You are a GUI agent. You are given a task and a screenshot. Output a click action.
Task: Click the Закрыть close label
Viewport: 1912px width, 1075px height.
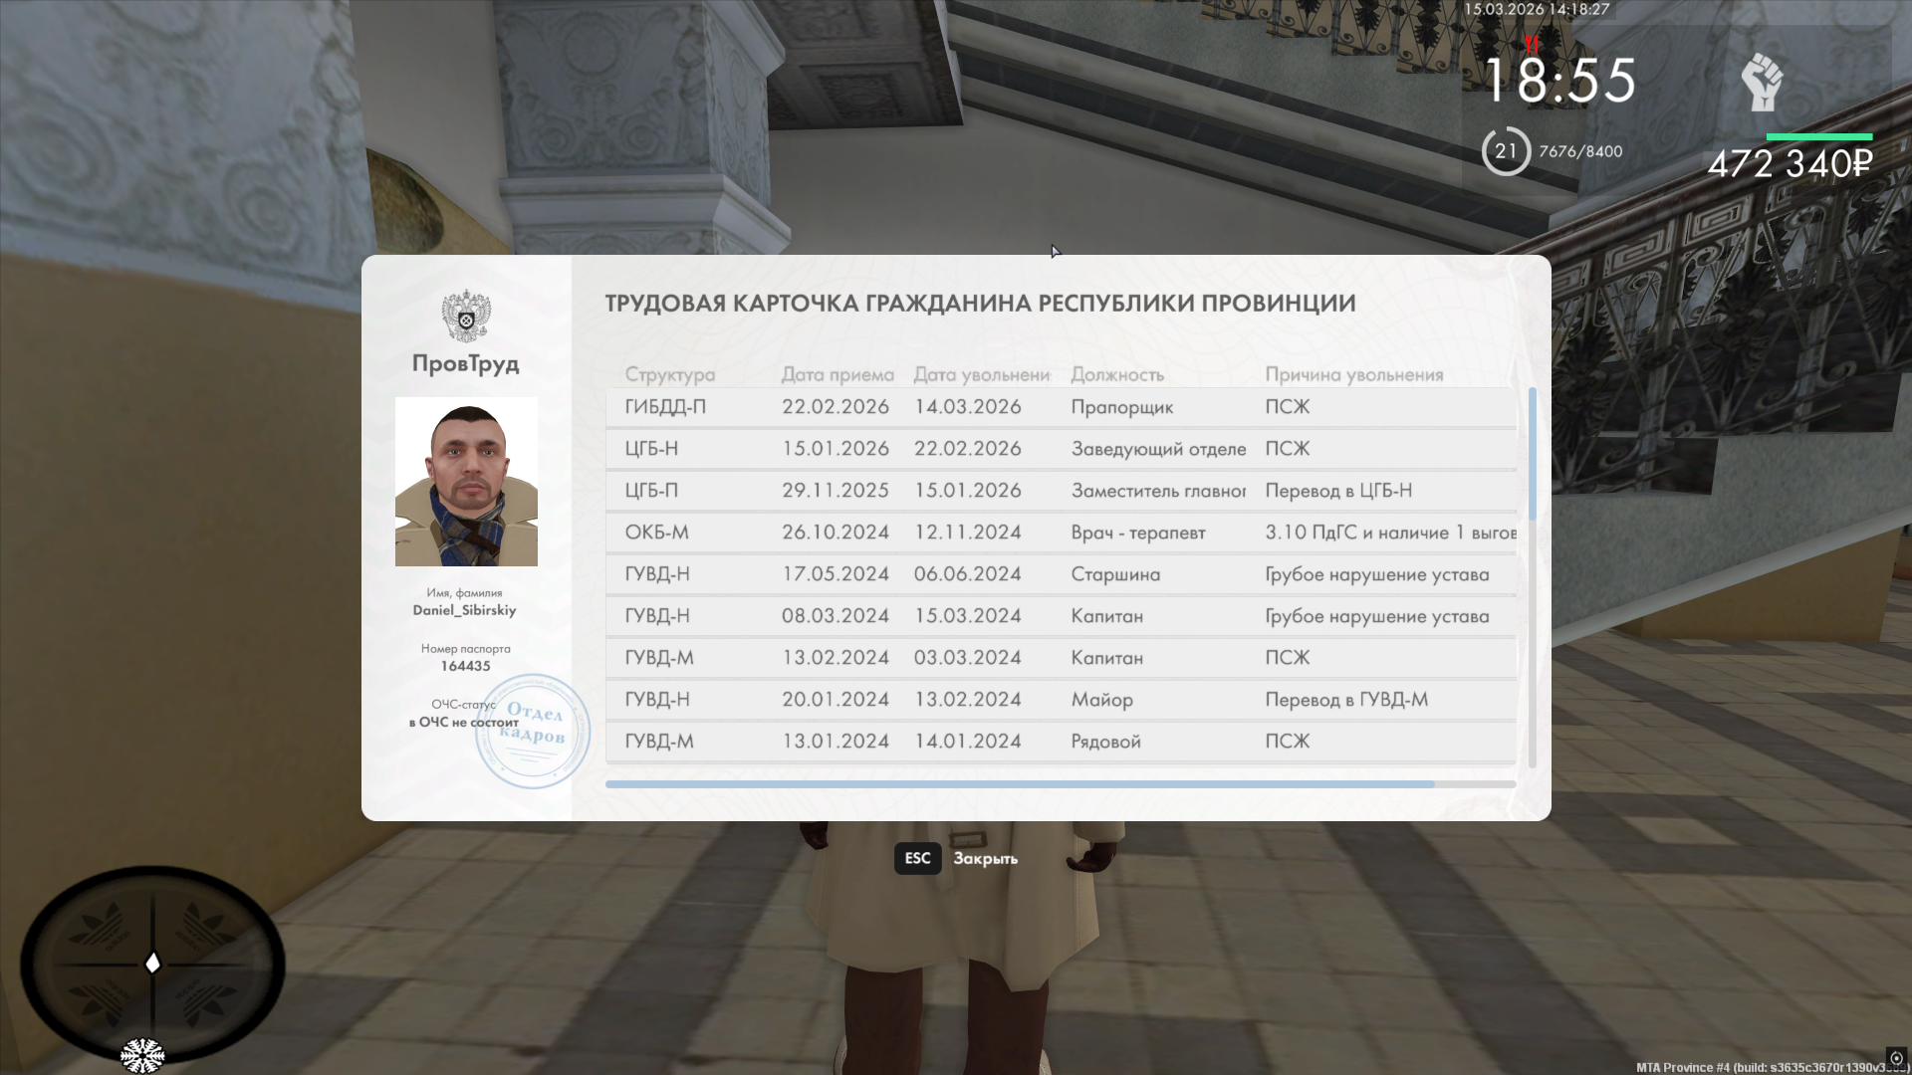click(x=985, y=859)
